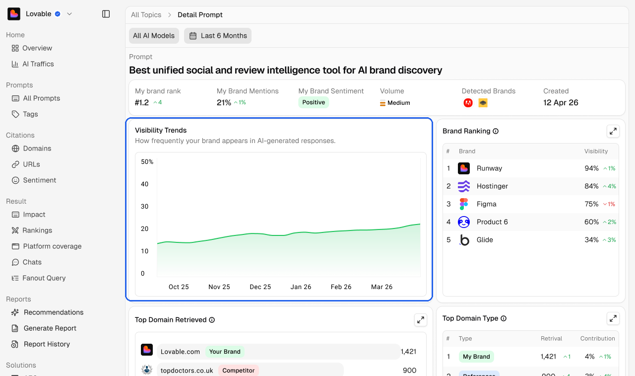The image size is (635, 376).
Task: Click the Lovable logo icon
Action: 14,14
